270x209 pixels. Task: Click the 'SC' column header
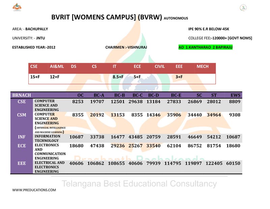click(199, 95)
